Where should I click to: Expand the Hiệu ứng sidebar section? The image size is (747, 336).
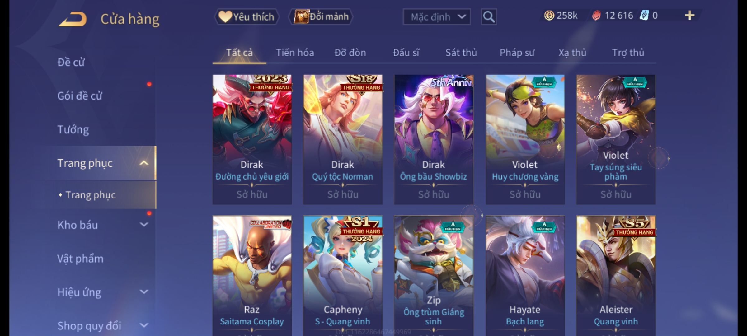click(x=144, y=292)
